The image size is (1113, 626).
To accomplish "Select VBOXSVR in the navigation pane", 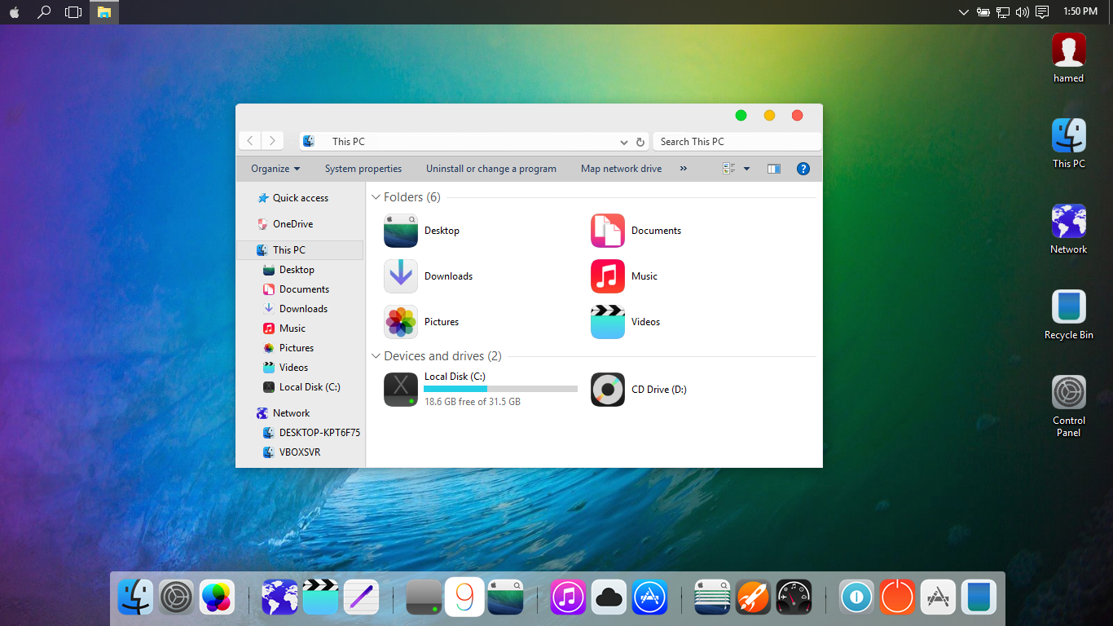I will point(299,452).
